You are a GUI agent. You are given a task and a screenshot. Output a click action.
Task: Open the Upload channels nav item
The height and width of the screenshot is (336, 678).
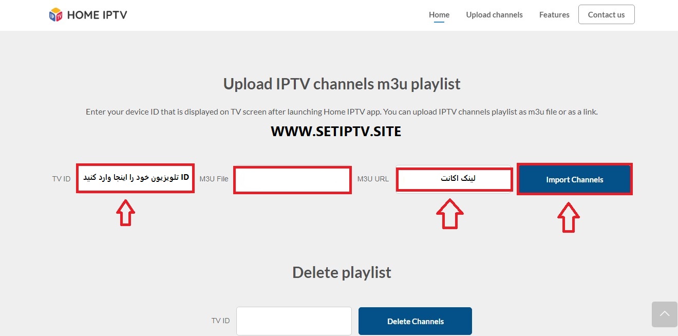(494, 14)
